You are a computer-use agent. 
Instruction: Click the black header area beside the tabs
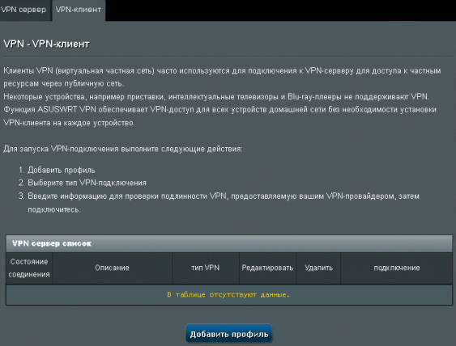[x=280, y=11]
